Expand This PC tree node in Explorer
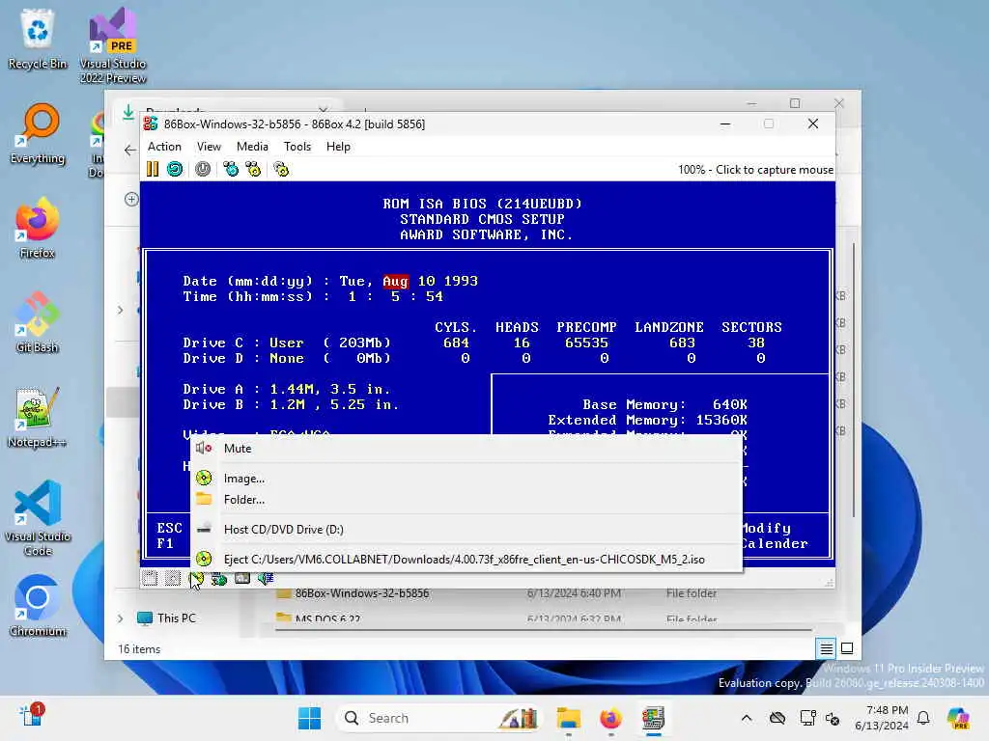The image size is (989, 741). 121,618
